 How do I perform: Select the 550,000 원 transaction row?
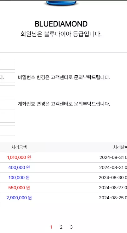(x=63, y=188)
